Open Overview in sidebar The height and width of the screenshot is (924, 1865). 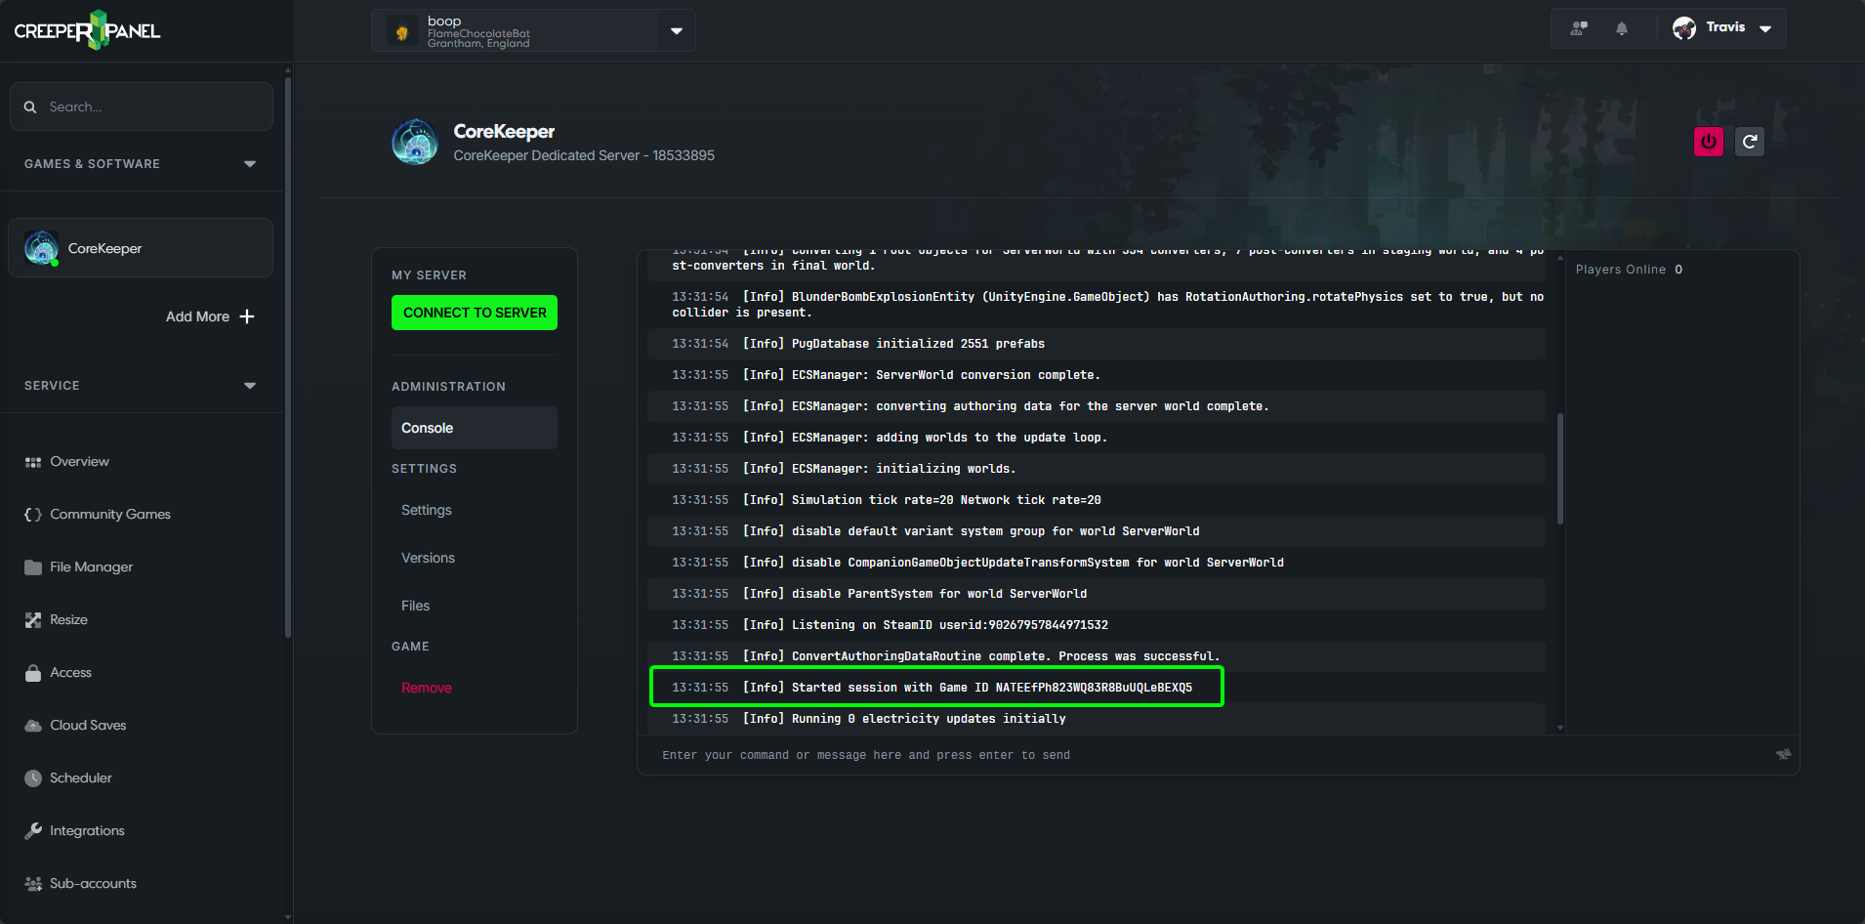point(79,462)
